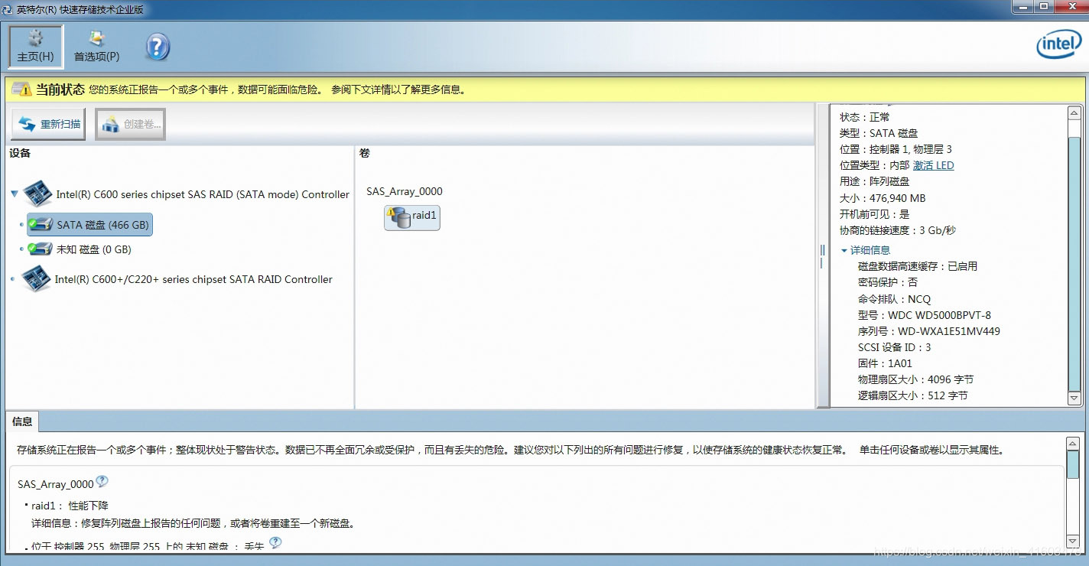
Task: Click the 重新扫描 rescan button
Action: 49,124
